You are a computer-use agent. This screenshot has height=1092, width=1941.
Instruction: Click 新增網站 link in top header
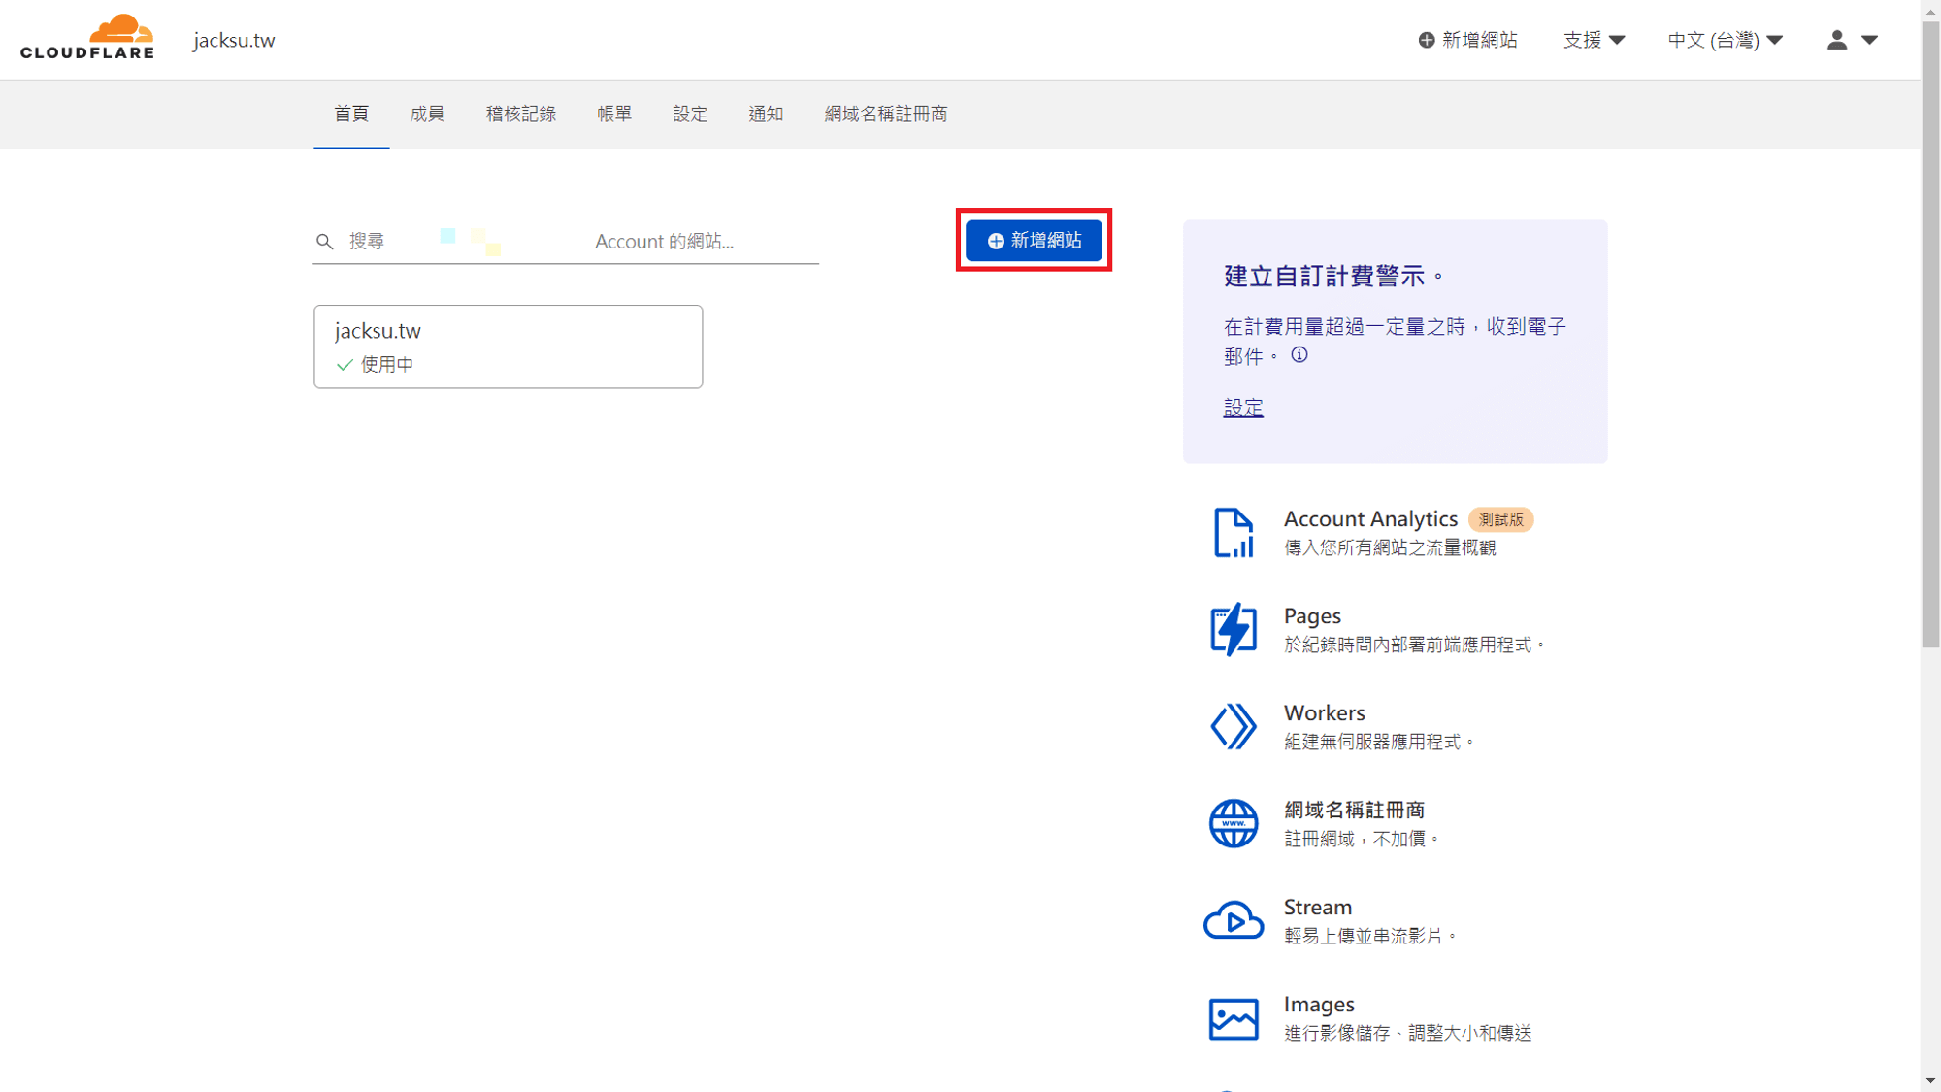(x=1467, y=40)
